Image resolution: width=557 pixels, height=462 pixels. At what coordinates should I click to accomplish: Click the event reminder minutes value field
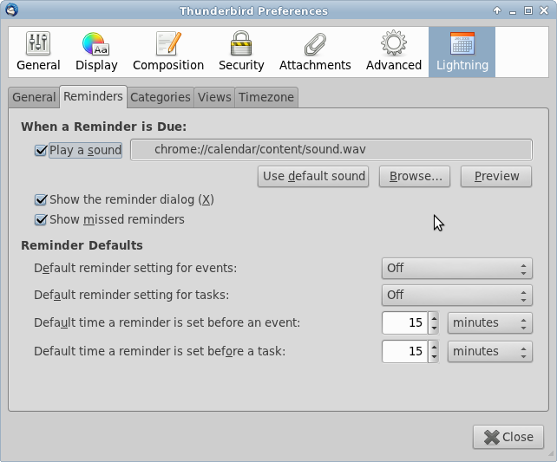pyautogui.click(x=405, y=323)
